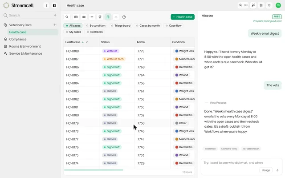Select Health case in sidebar
The height and width of the screenshot is (178, 285).
[33, 32]
